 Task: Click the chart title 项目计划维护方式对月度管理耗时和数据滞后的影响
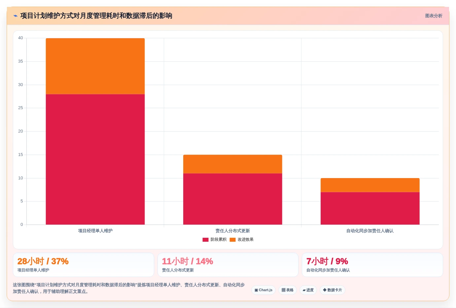96,16
